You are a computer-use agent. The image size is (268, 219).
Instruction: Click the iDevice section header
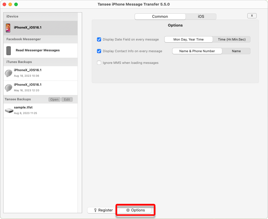point(40,17)
